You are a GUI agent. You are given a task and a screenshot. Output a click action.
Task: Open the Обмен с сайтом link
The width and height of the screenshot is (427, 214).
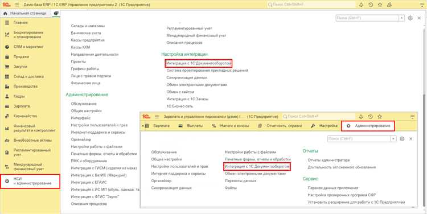click(180, 92)
